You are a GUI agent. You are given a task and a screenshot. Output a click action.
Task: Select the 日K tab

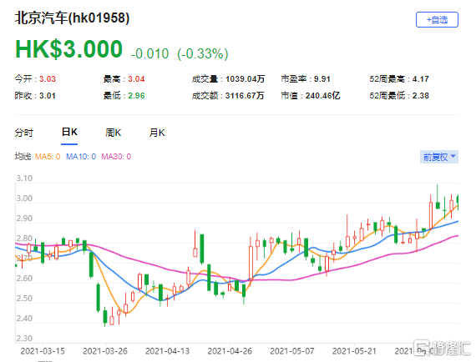[69, 132]
